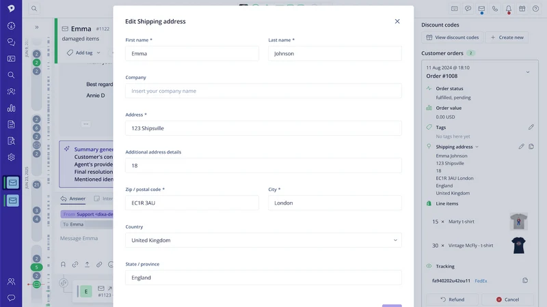Screen dimensions: 547x307
Task: Click the green 5 badge in timeline
Action: [x=37, y=267]
